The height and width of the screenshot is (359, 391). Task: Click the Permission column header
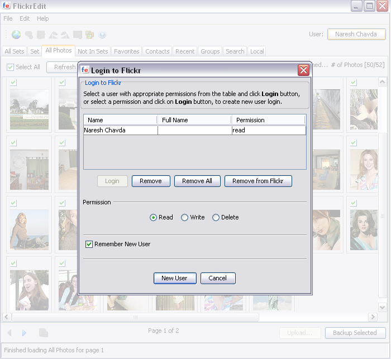(269, 120)
